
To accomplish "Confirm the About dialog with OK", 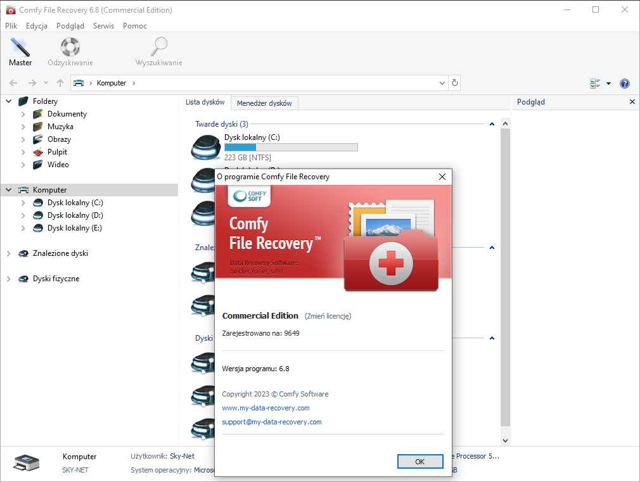I will [x=420, y=462].
